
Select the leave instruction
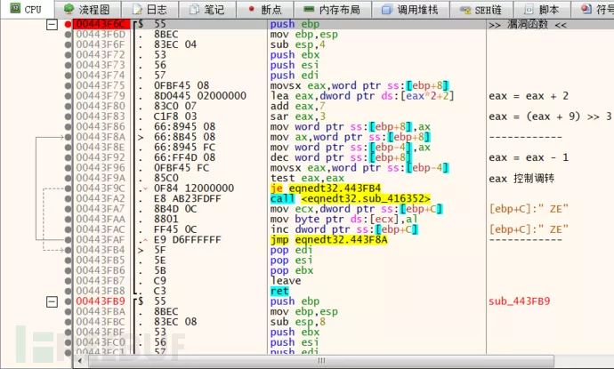point(286,281)
